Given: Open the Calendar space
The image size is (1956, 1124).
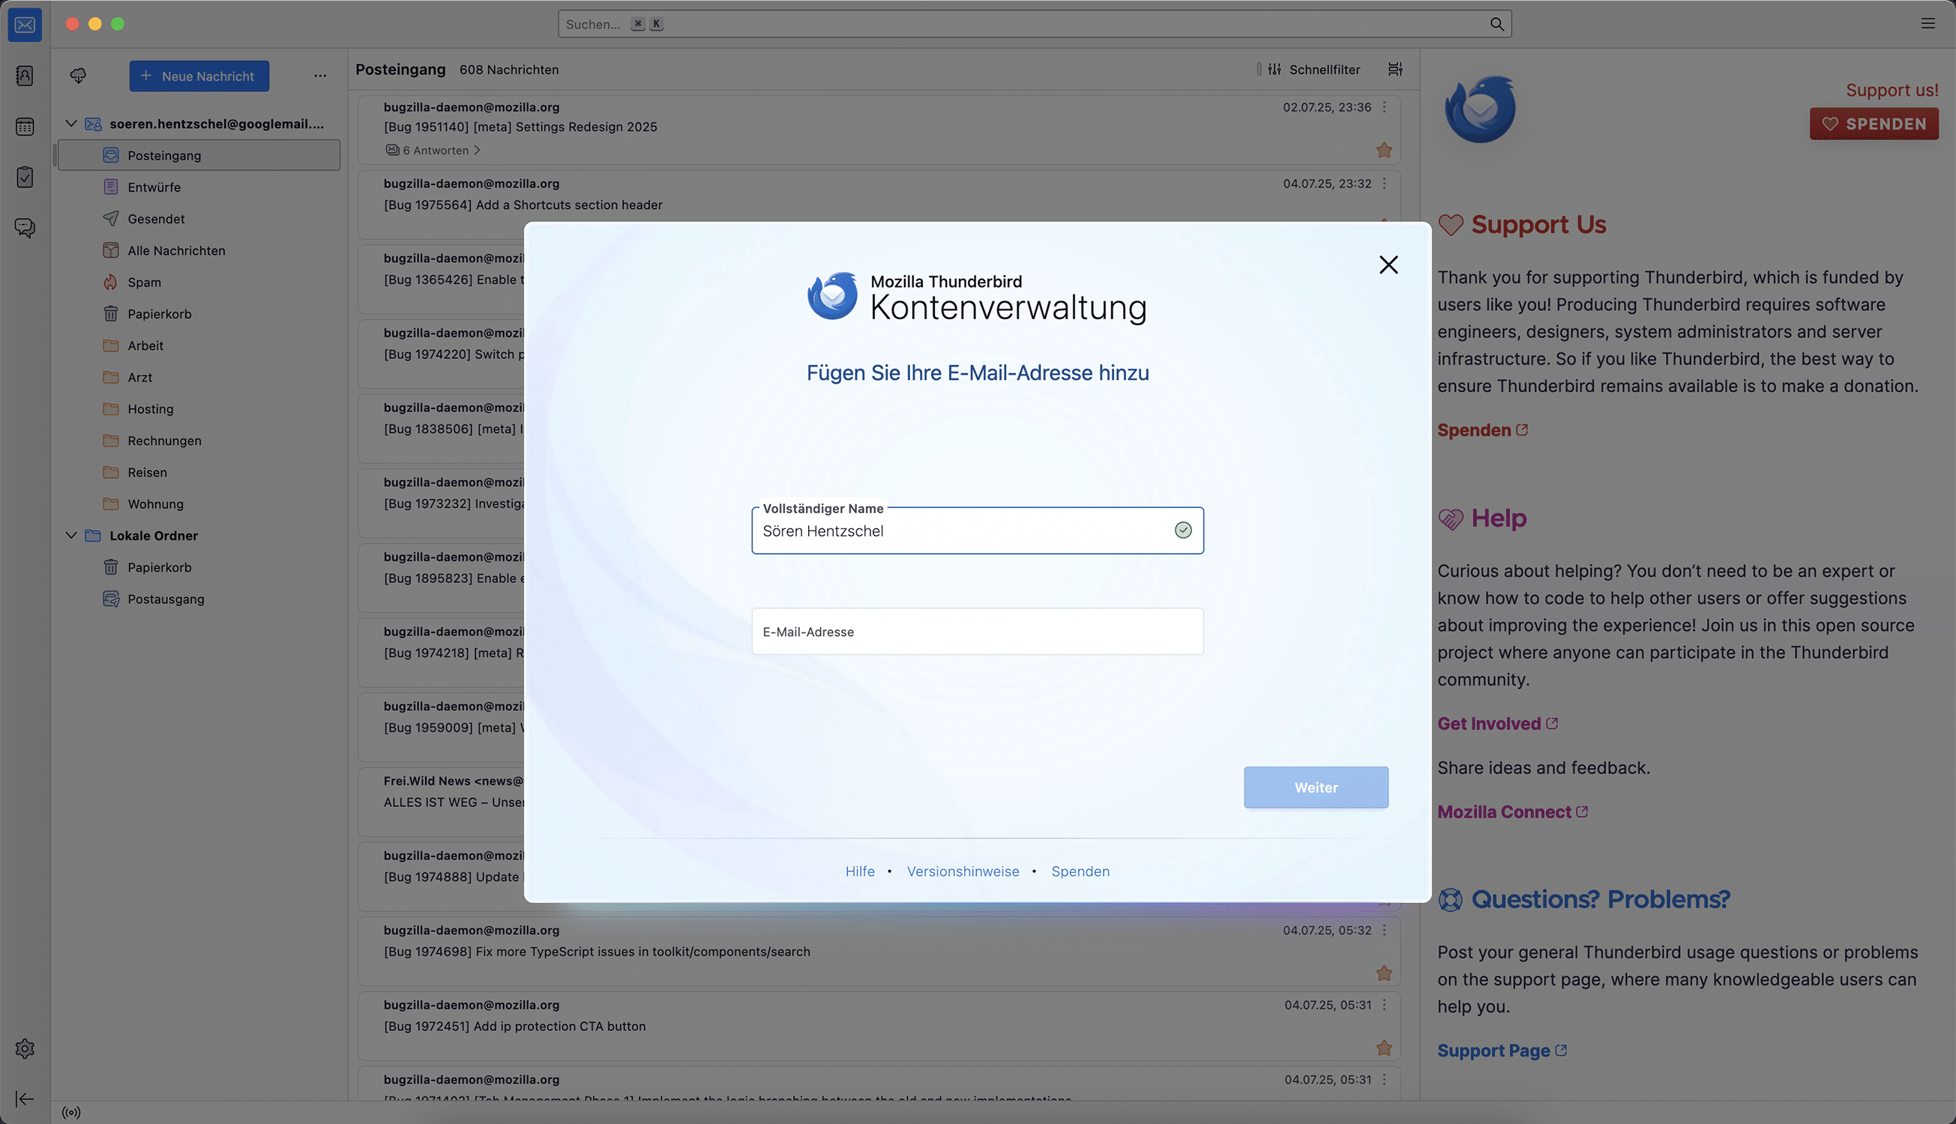Looking at the screenshot, I should [25, 127].
